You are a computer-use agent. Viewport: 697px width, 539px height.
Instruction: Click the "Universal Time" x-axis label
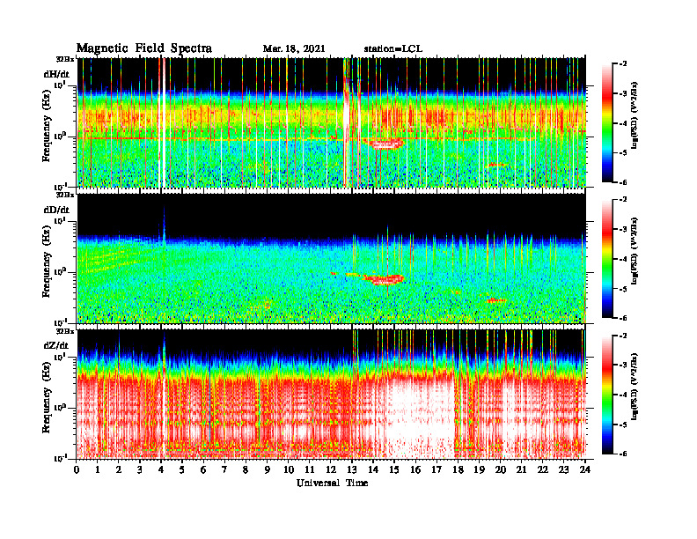[x=332, y=483]
